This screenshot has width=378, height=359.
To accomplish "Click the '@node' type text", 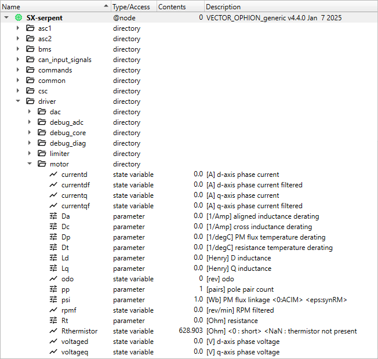I will point(124,18).
